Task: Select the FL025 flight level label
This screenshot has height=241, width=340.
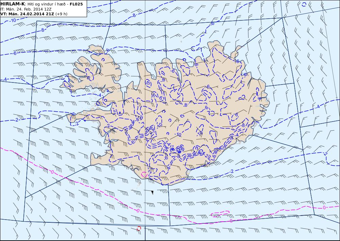Action: tap(76, 4)
